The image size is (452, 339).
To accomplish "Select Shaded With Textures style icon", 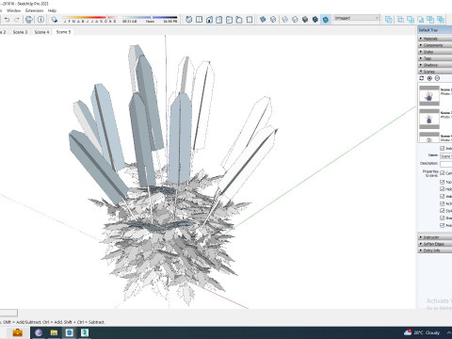I will (x=315, y=20).
